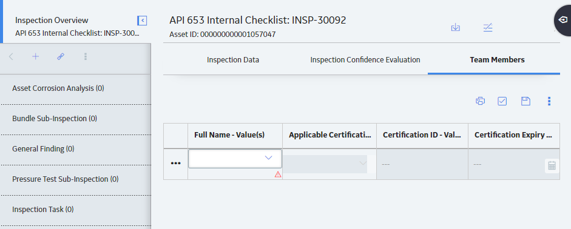Collapse the Inspection Overview side panel

click(142, 21)
